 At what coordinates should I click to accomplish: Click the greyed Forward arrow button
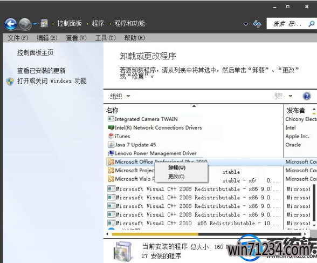25,24
